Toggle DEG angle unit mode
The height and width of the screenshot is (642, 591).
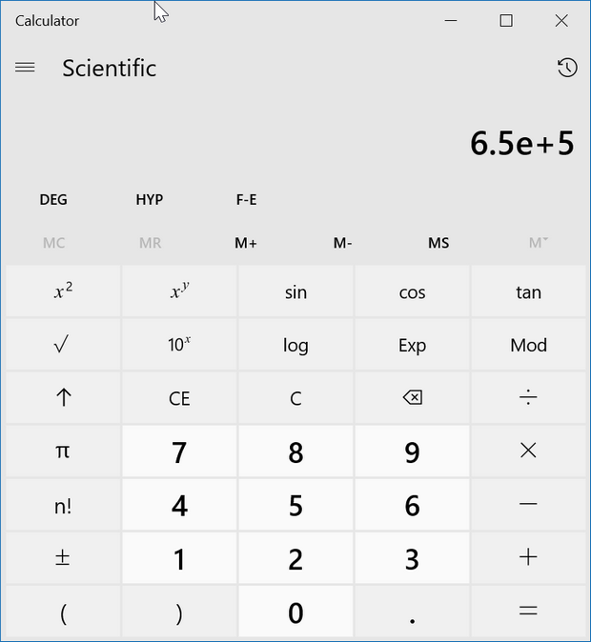(53, 199)
